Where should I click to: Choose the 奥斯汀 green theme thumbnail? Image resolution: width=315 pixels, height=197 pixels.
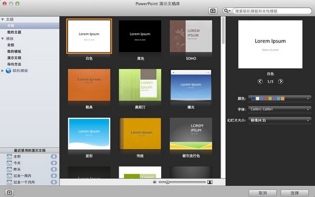(140, 85)
